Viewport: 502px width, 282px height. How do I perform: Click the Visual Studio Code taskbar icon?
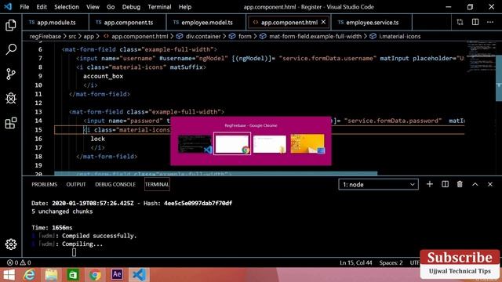click(x=139, y=275)
